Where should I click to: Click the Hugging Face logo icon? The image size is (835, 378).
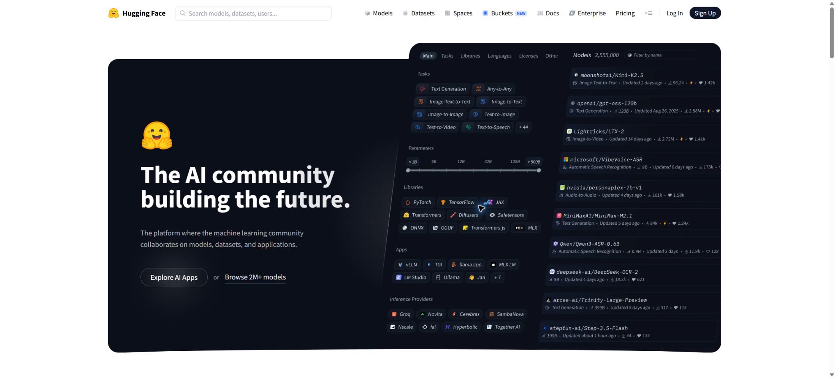pyautogui.click(x=113, y=13)
